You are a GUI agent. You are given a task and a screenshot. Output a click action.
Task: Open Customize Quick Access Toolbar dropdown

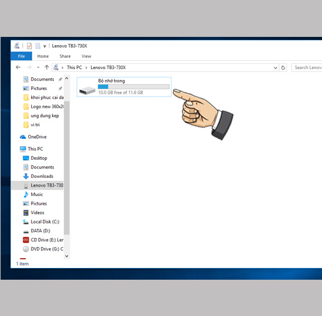[x=44, y=46]
